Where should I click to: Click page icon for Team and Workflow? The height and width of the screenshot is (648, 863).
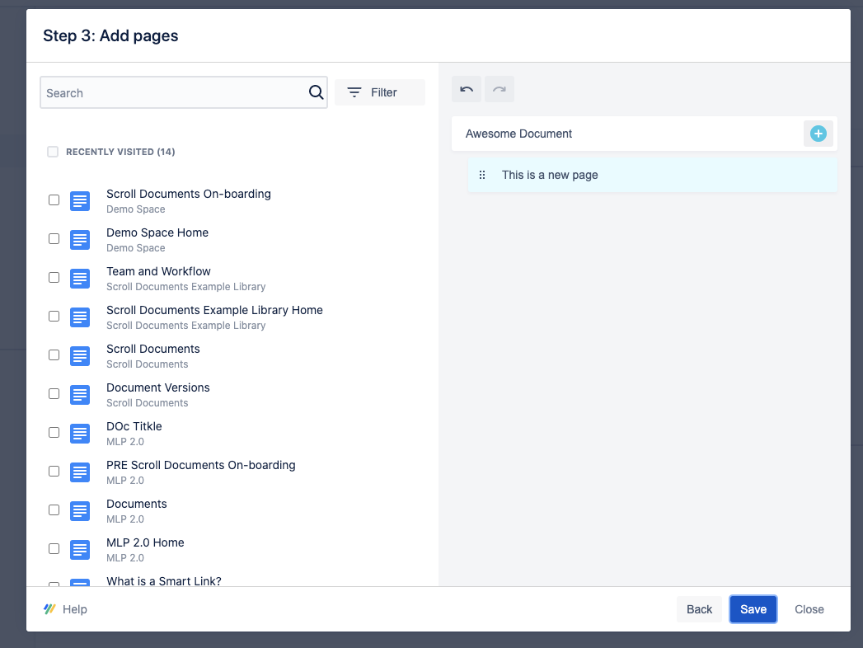click(80, 278)
